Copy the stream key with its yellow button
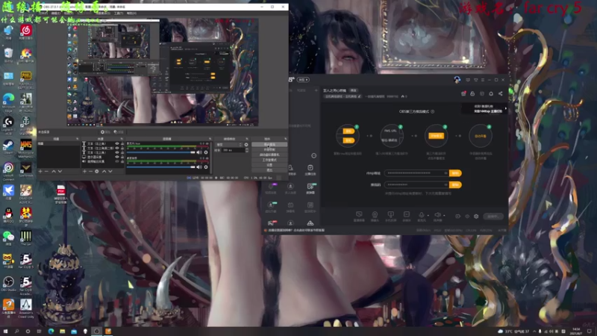The image size is (597, 336). pyautogui.click(x=455, y=184)
